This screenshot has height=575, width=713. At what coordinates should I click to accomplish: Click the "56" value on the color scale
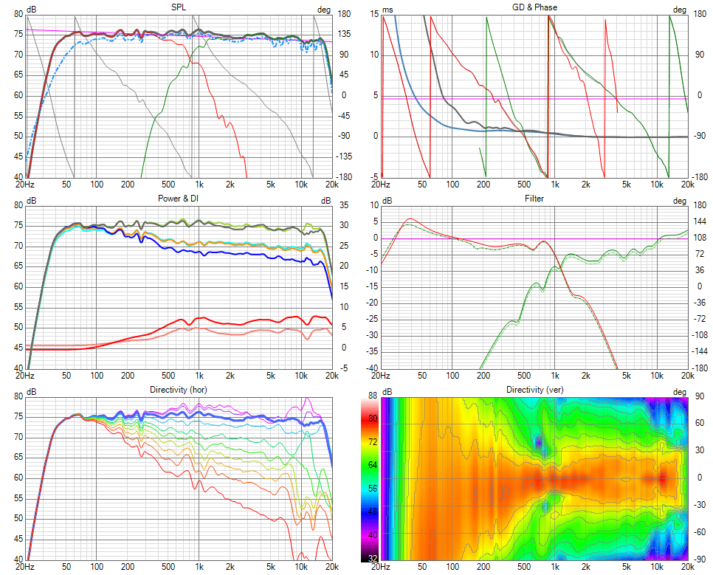point(373,488)
